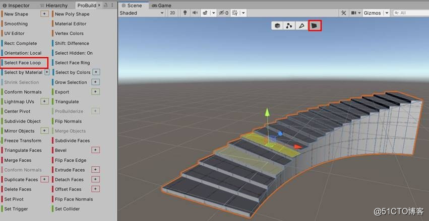Toggle scene grid visibility icon
This screenshot has width=429, height=221.
click(x=234, y=13)
